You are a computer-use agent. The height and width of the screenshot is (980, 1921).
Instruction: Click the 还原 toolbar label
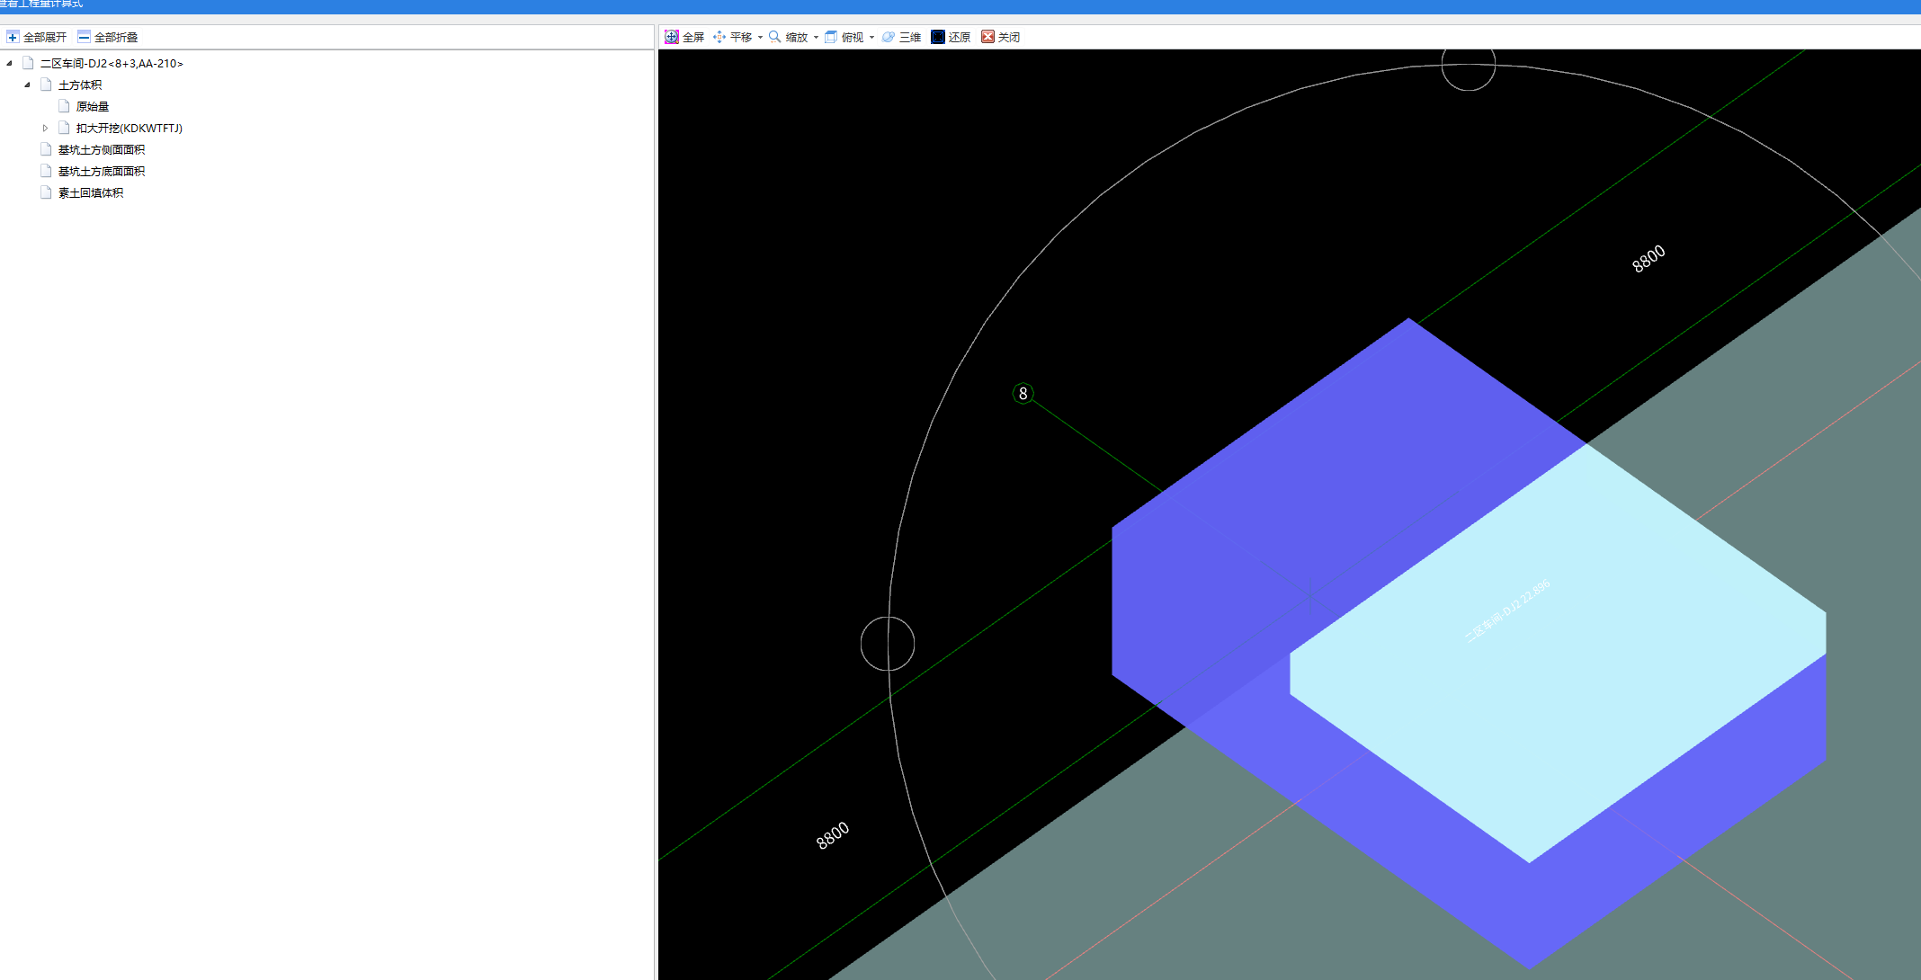[x=960, y=38]
